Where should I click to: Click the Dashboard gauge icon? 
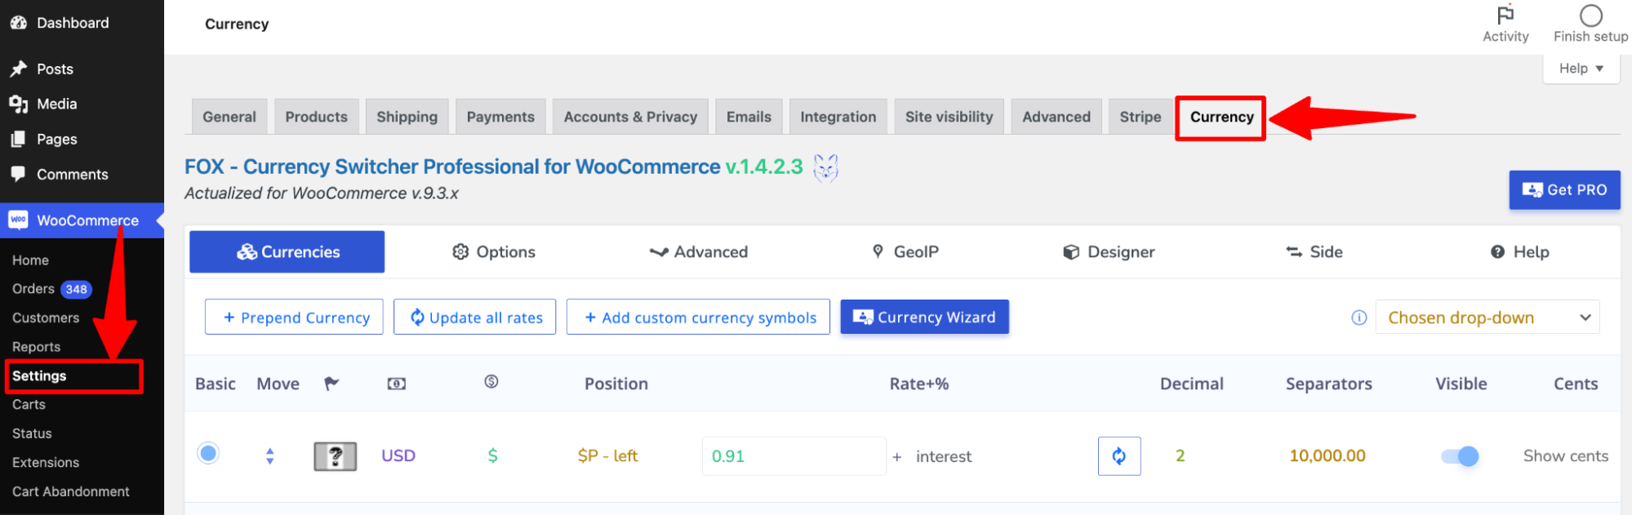(18, 23)
